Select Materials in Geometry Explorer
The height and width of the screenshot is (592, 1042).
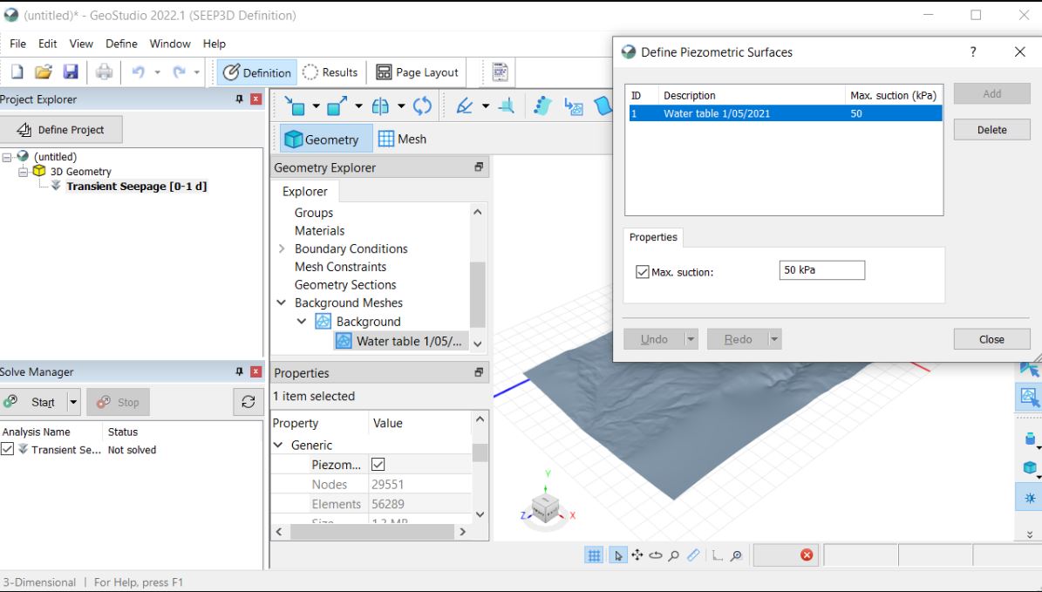pos(320,230)
